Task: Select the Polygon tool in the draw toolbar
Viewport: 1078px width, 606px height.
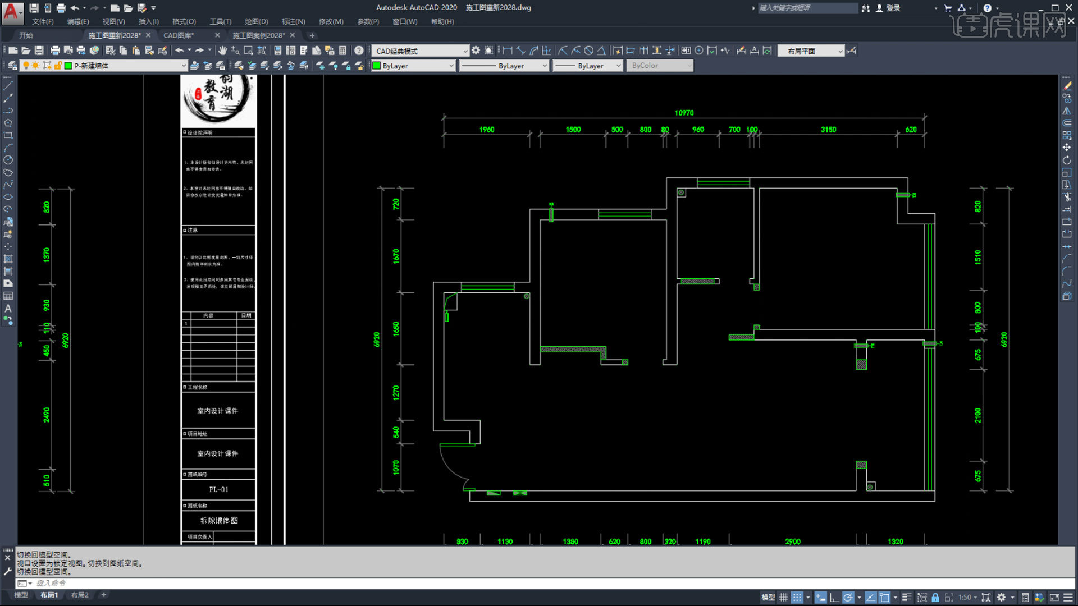Action: (x=8, y=123)
